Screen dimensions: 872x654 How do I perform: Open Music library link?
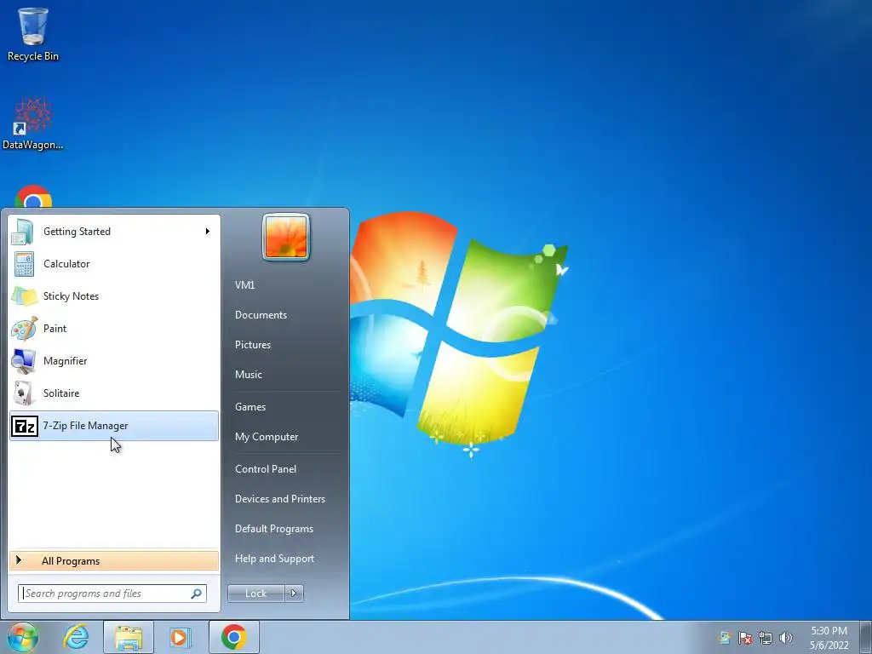[249, 375]
